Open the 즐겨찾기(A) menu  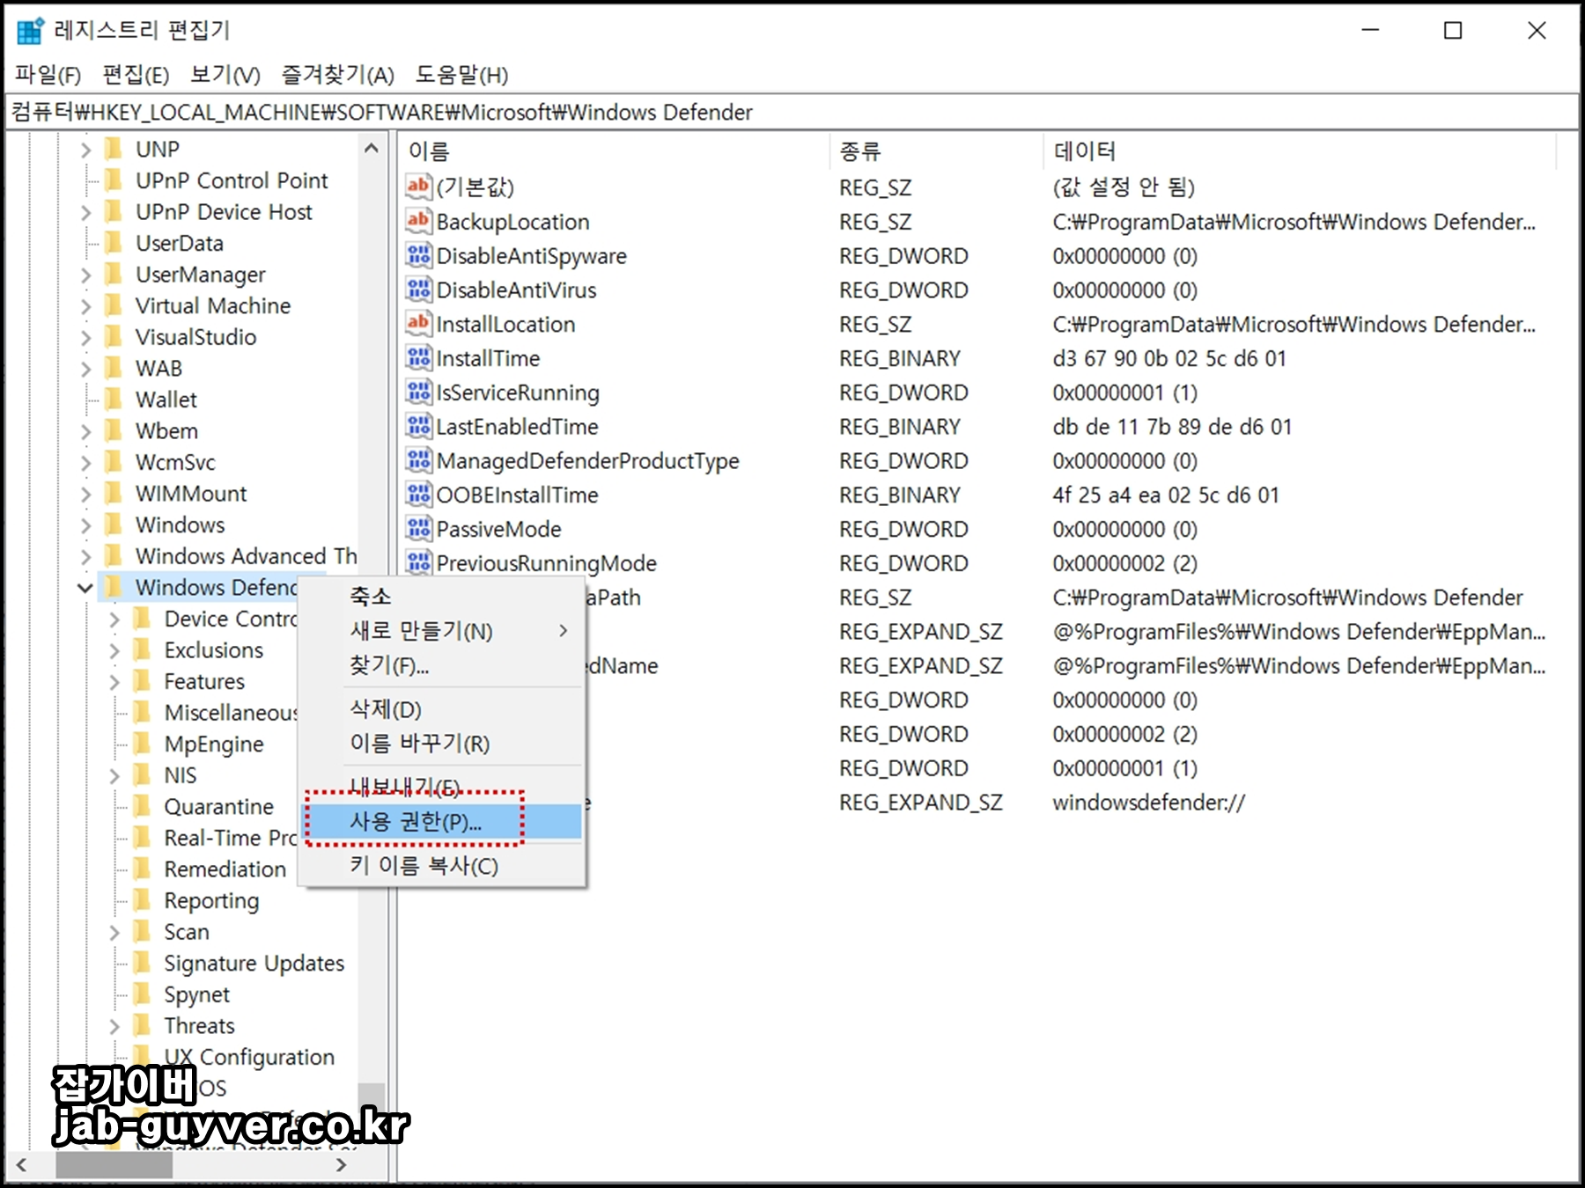click(x=338, y=75)
